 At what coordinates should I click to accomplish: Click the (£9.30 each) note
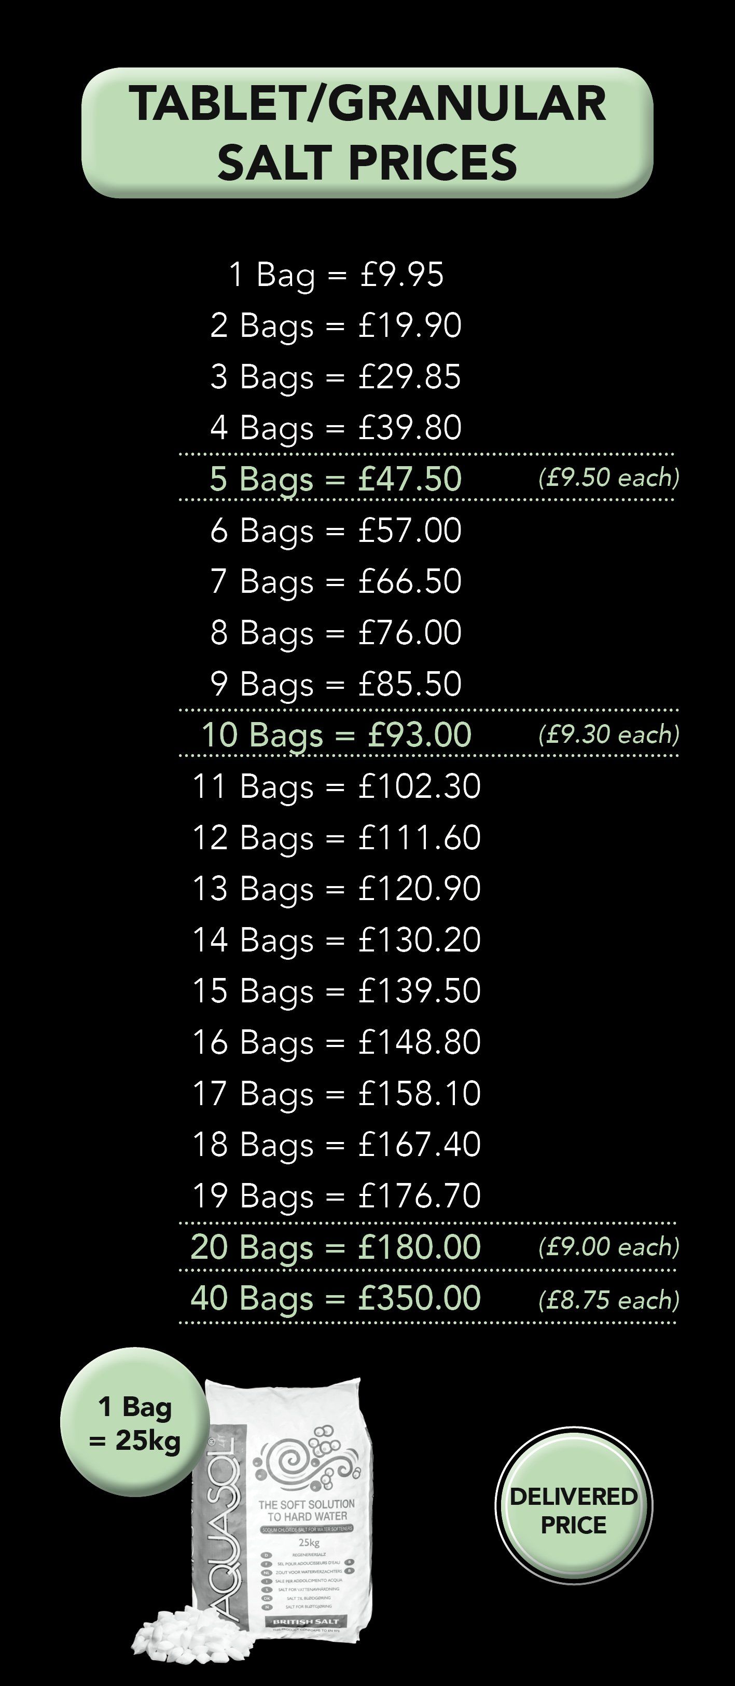click(609, 735)
